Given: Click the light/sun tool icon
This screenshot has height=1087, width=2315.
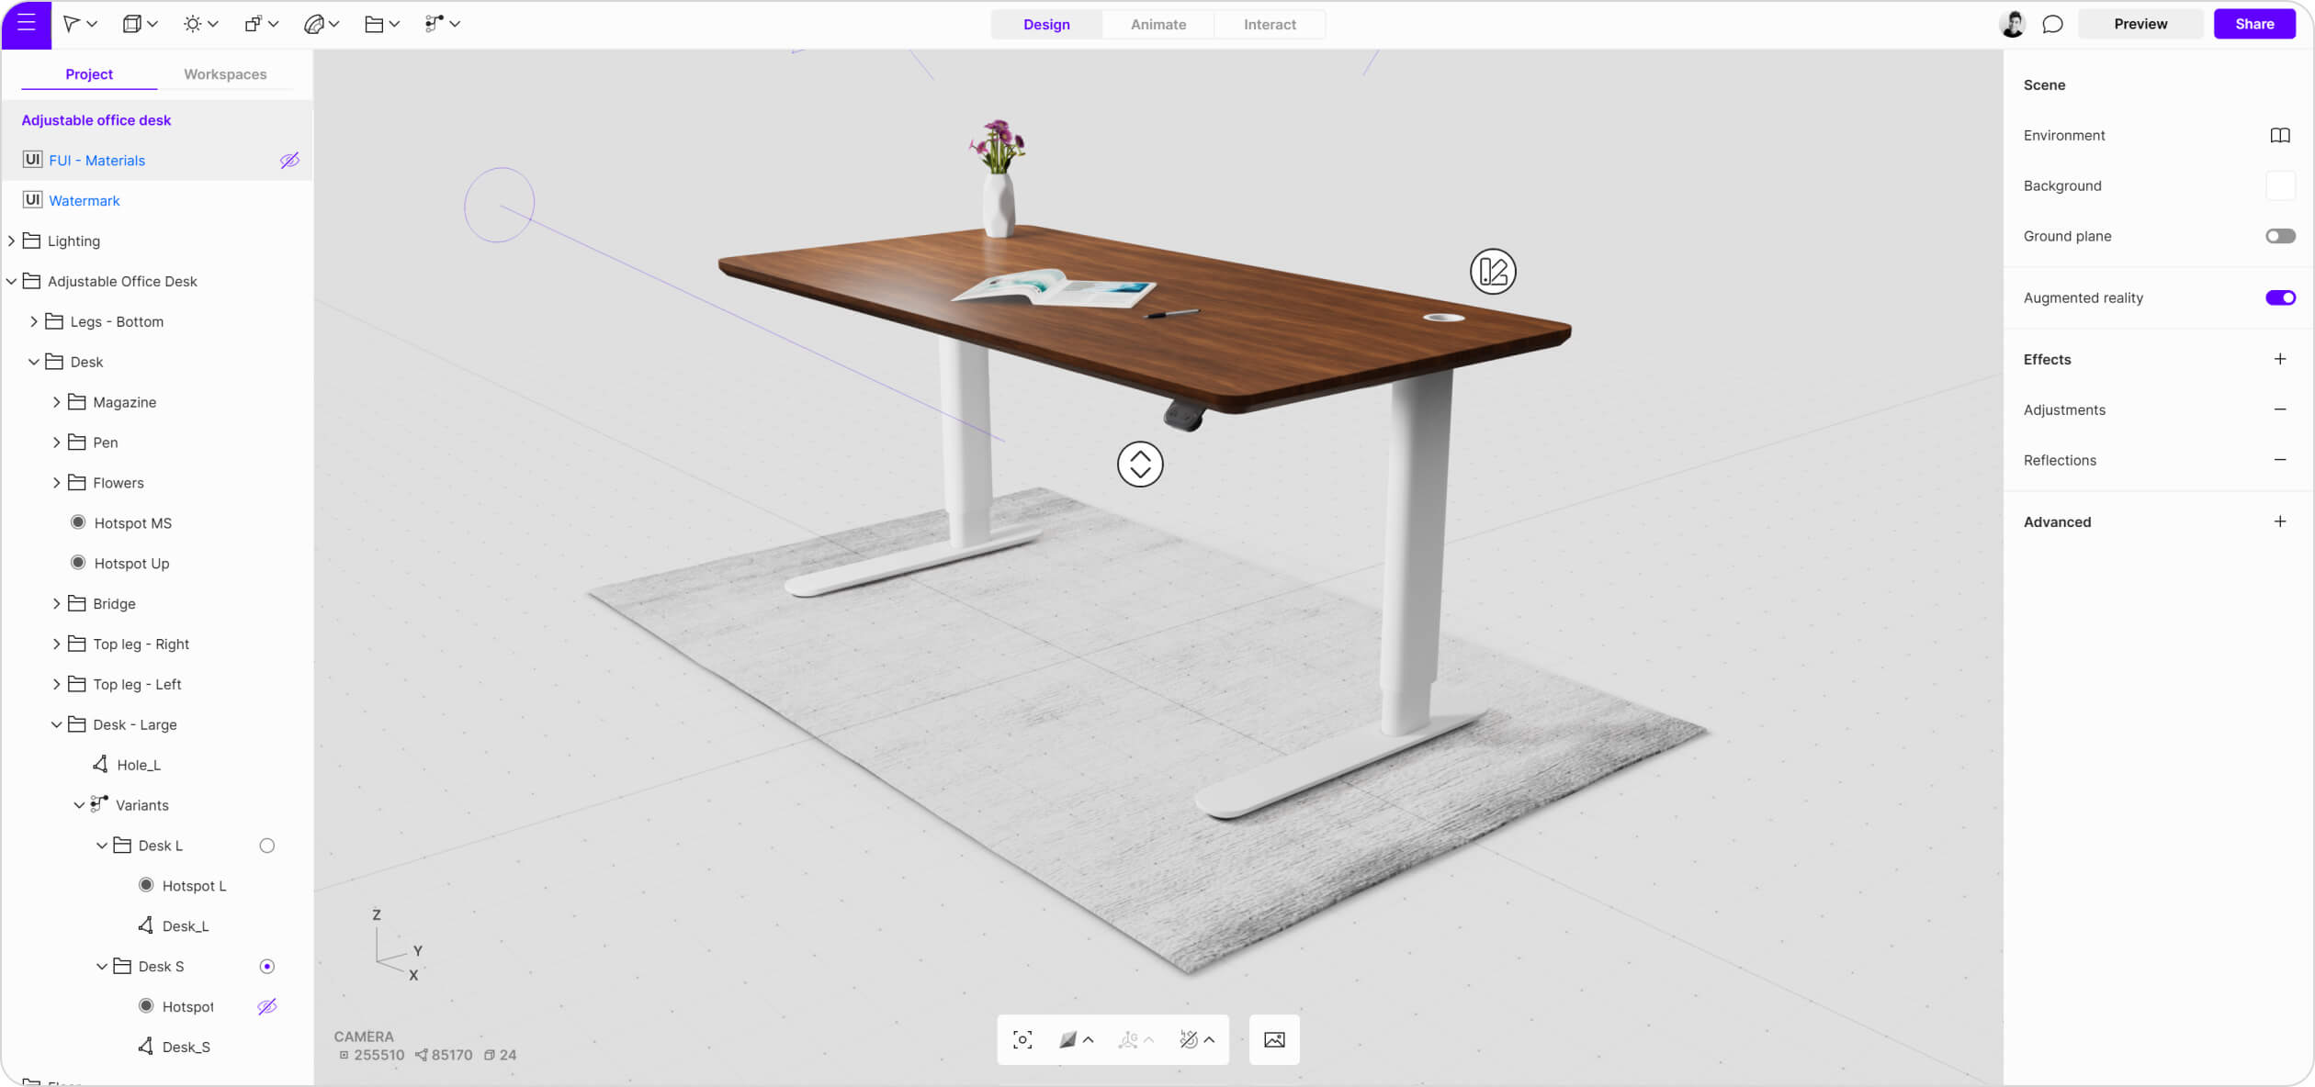Looking at the screenshot, I should [192, 24].
